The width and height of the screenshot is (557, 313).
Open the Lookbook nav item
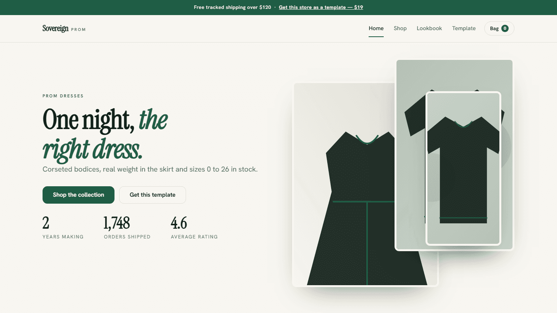click(x=429, y=29)
